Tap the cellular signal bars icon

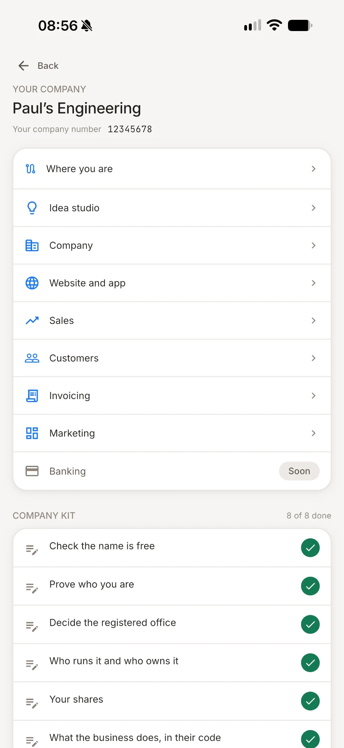click(x=253, y=25)
